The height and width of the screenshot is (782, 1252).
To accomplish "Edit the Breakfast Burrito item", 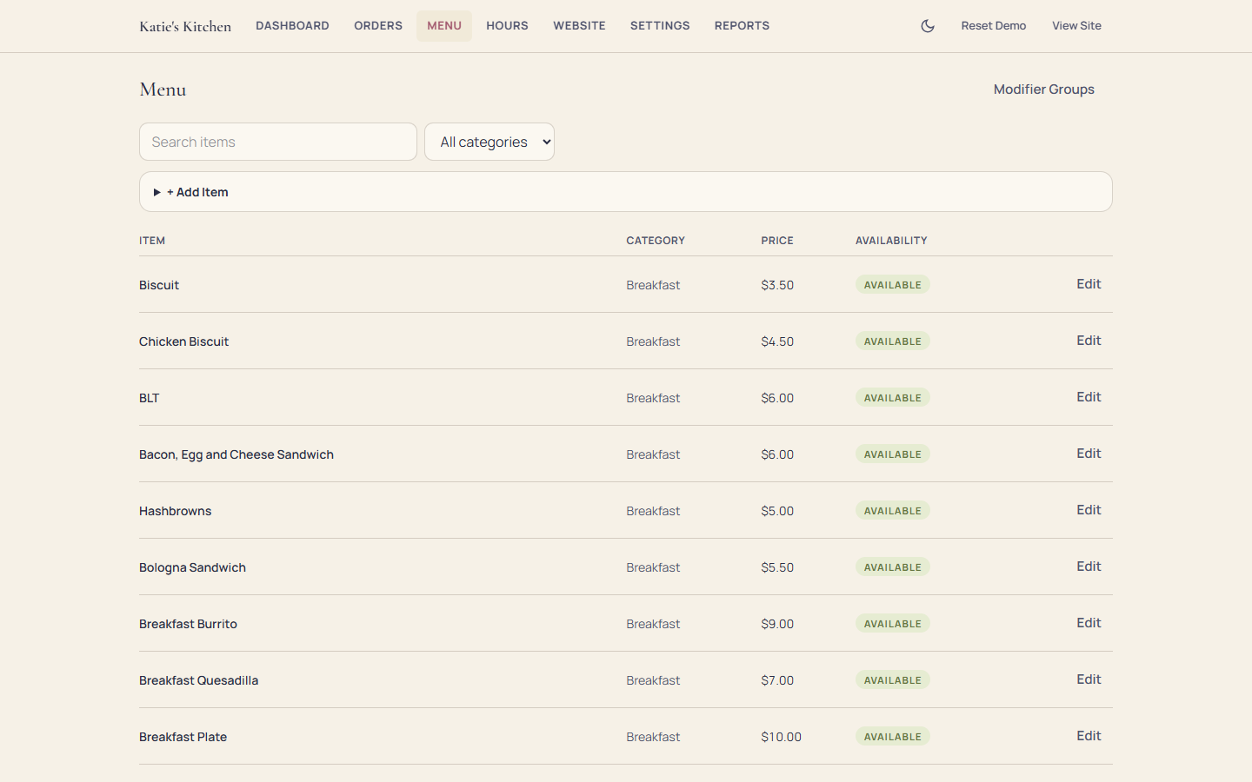I will [x=1089, y=623].
